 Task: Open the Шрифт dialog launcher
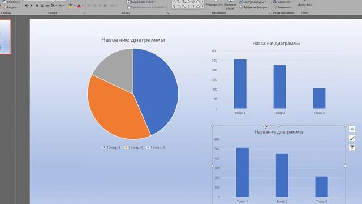[x=84, y=13]
